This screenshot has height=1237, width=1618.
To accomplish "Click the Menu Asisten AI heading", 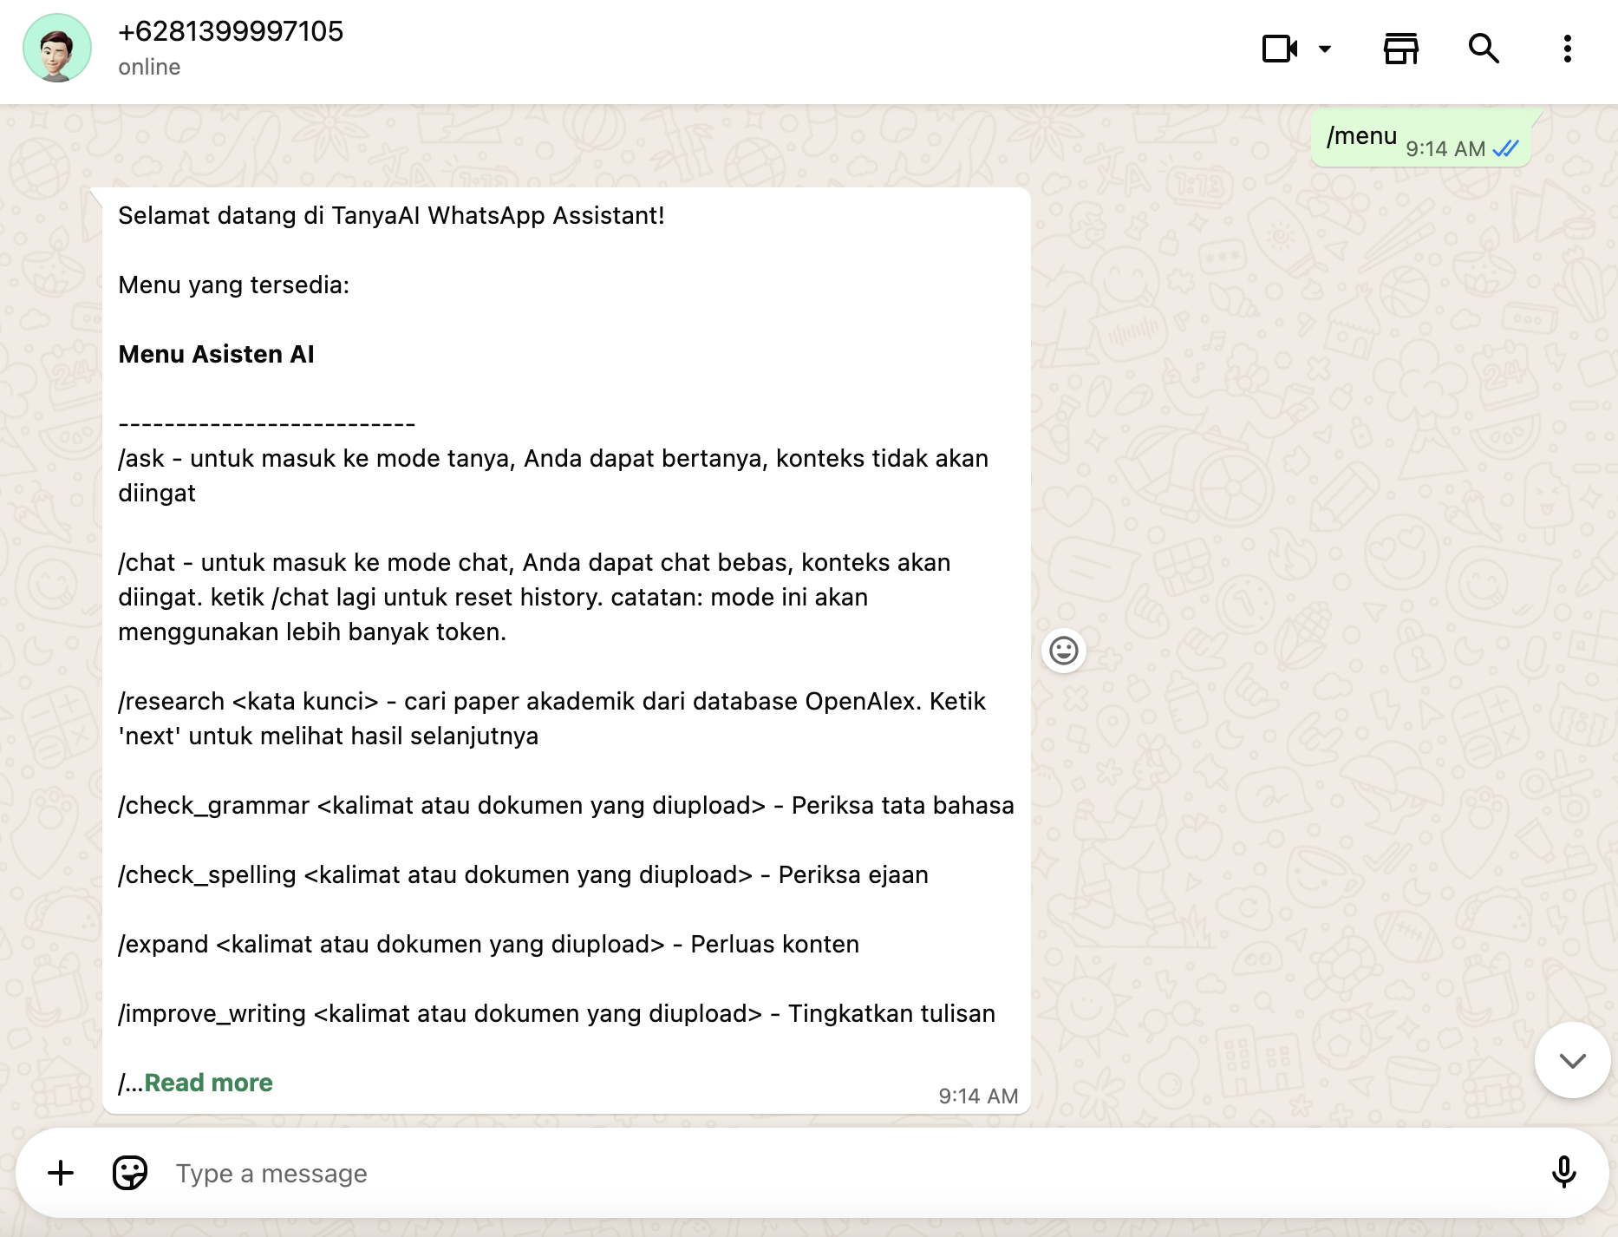I will pyautogui.click(x=216, y=354).
